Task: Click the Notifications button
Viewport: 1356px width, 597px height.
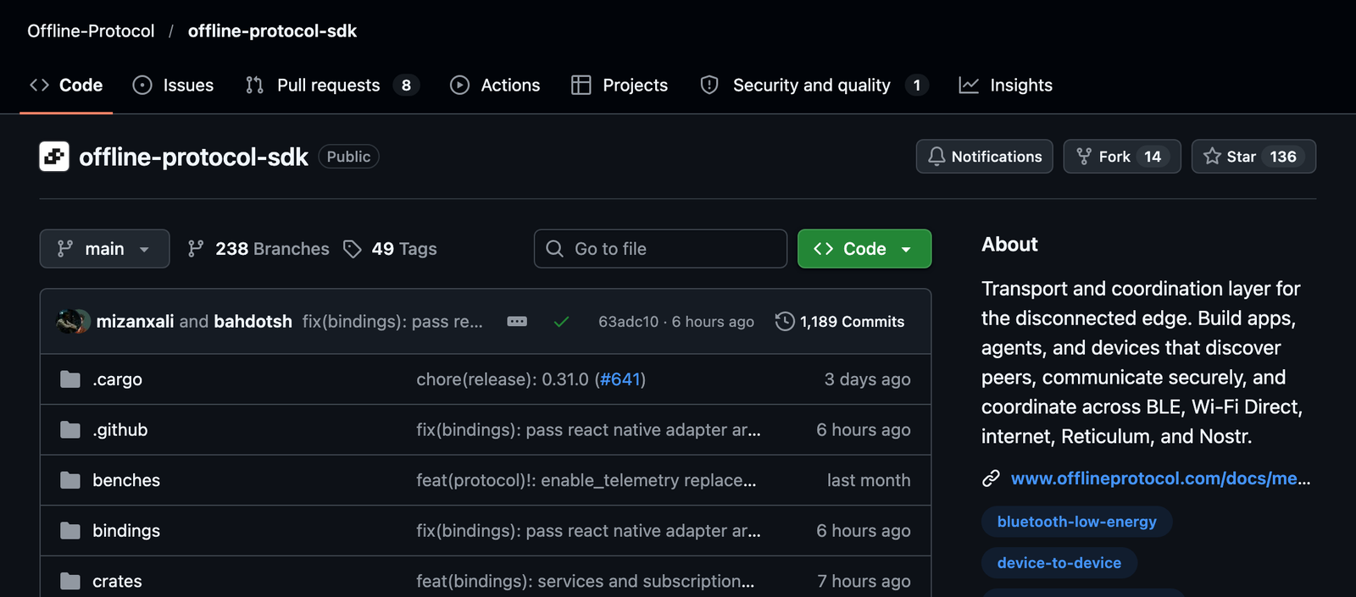Action: click(985, 157)
